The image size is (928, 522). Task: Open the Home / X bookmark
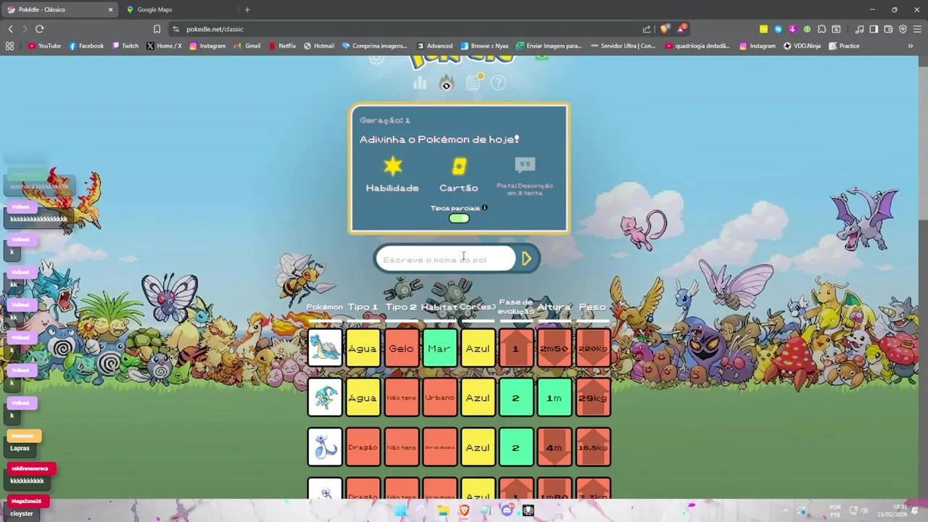(164, 46)
